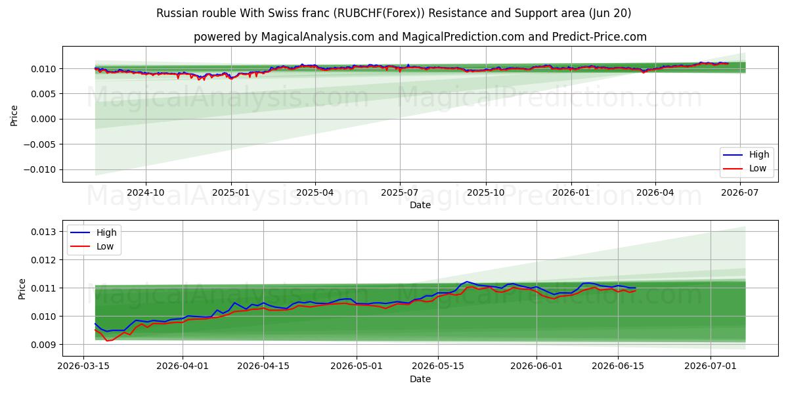Click the lower chart 'Price' axis label
This screenshot has height=394, width=788.
[x=22, y=288]
